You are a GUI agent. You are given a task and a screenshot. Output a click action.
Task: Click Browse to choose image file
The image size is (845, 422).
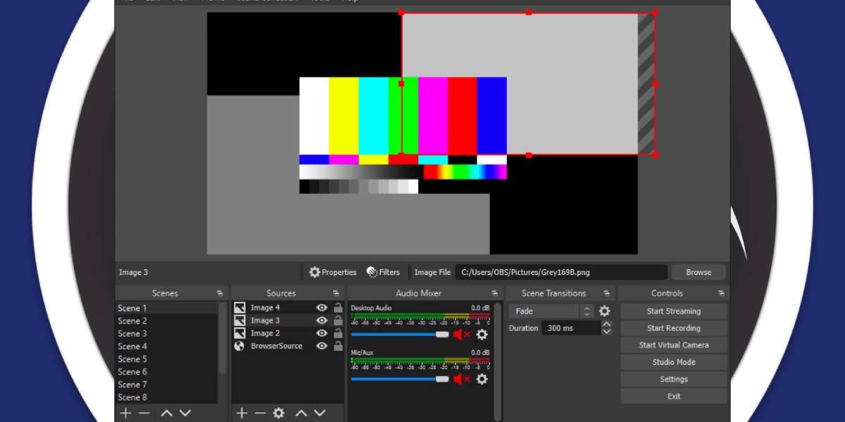699,272
